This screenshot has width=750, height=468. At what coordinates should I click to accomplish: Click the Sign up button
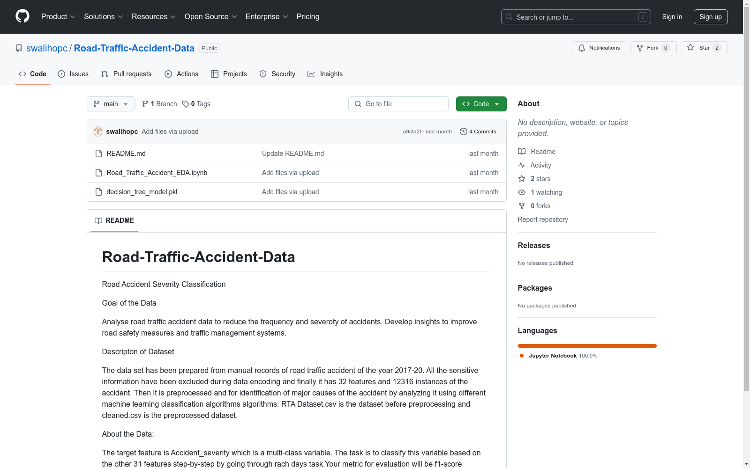[710, 17]
